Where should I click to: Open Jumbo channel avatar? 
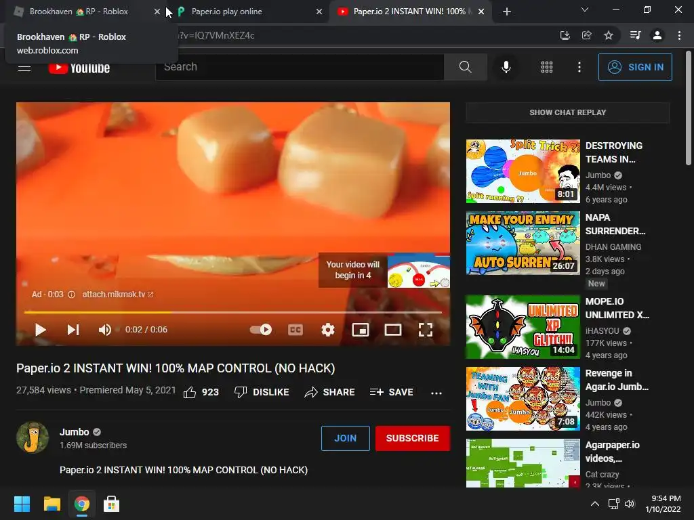click(33, 438)
